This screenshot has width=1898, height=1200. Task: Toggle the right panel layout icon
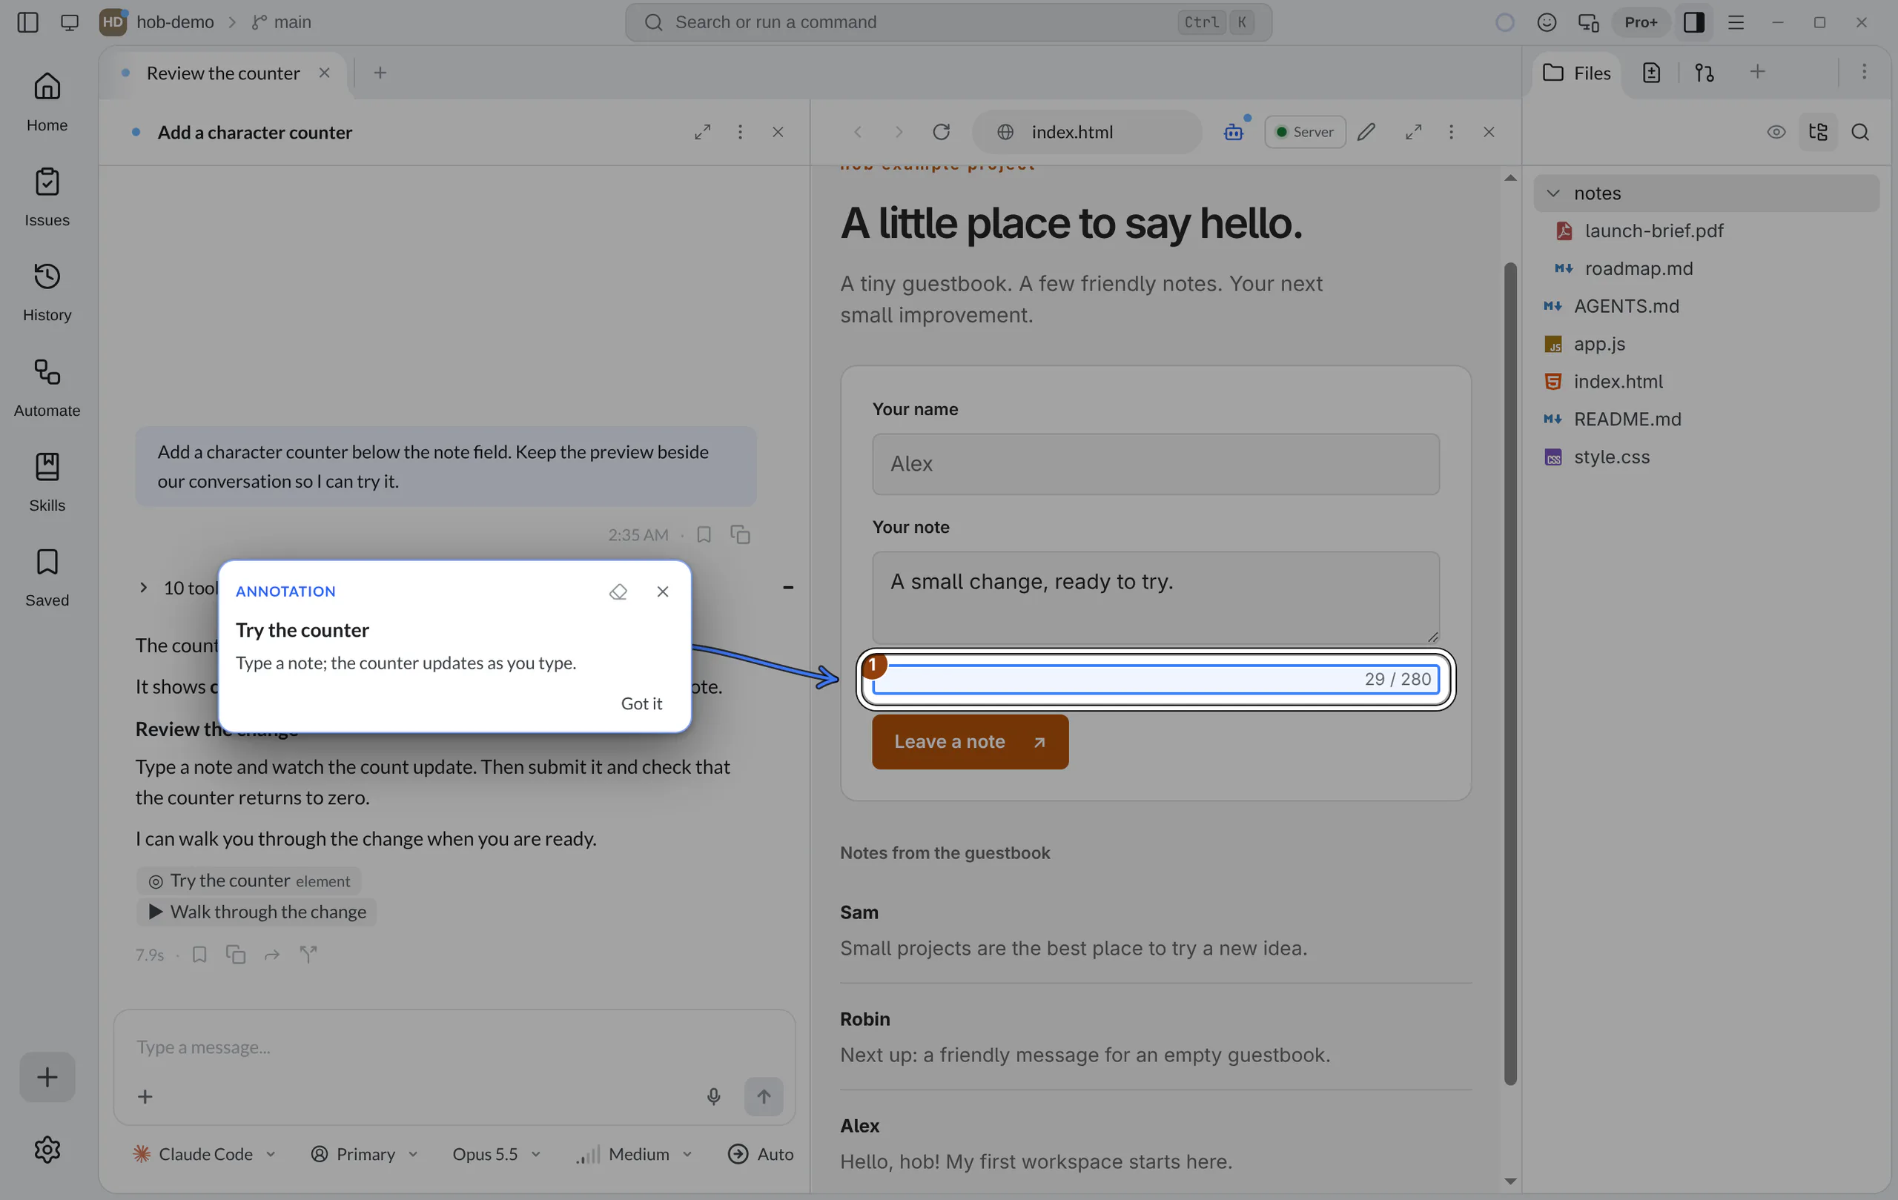click(1694, 22)
